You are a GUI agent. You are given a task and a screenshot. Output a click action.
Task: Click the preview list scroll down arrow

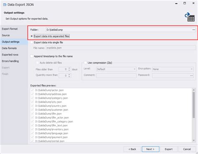tap(193, 141)
